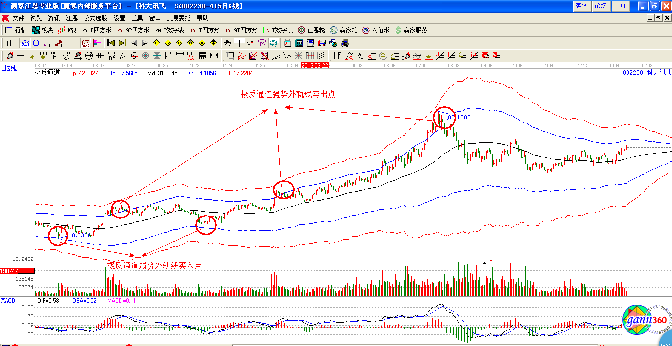Click the 赢家服务 dollar icon
This screenshot has height=346, width=672.
pyautogui.click(x=398, y=30)
